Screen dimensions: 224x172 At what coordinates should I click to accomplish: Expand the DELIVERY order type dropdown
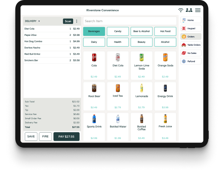pos(33,21)
